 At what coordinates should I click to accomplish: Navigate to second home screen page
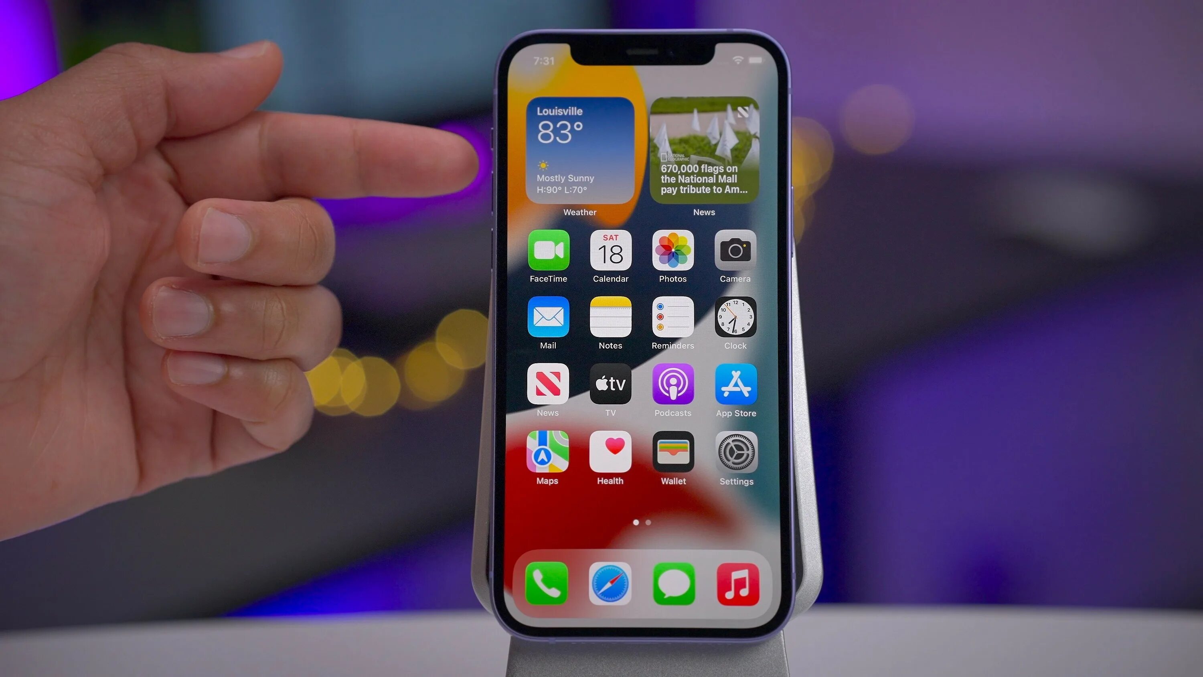[x=648, y=522]
